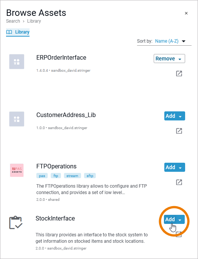The width and height of the screenshot is (198, 259).
Task: Click the PAS Assets logo of FTPOperations
Action: click(x=17, y=170)
